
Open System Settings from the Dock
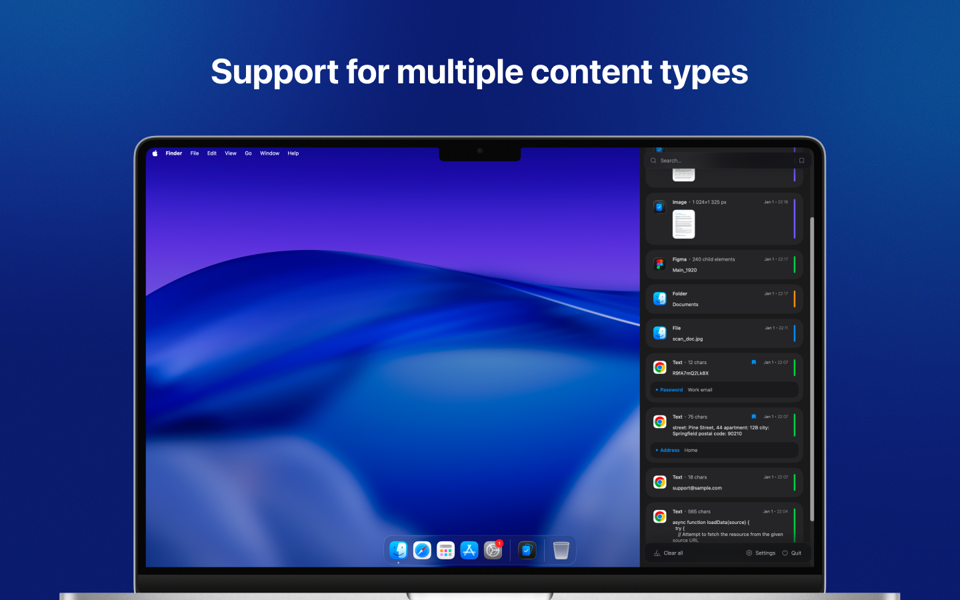pos(493,550)
